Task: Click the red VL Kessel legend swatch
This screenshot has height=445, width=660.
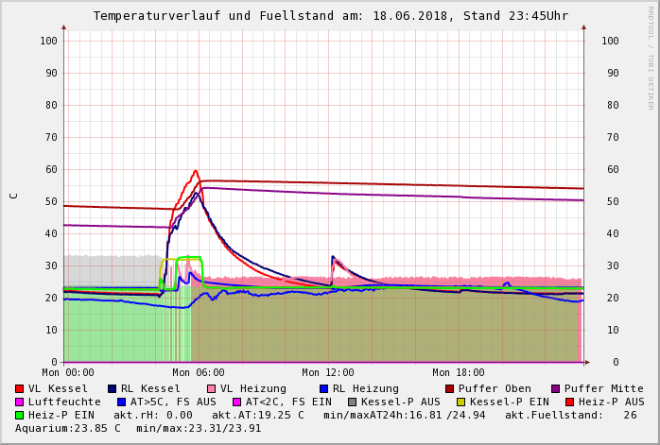Action: [x=20, y=388]
